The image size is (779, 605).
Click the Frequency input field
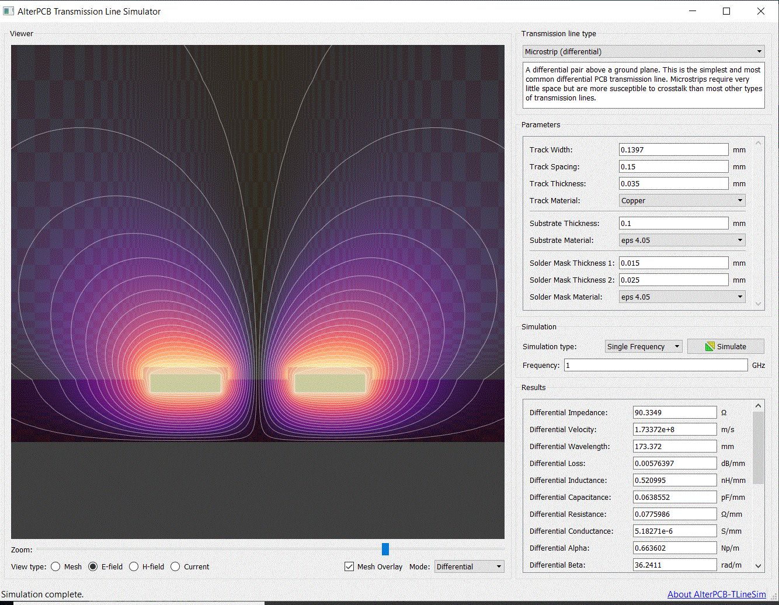coord(655,365)
